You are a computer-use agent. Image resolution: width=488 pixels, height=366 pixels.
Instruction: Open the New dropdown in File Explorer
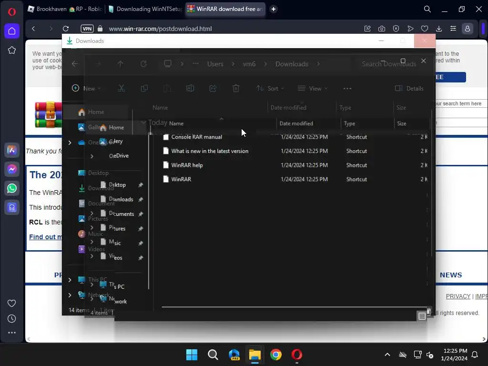tap(86, 88)
